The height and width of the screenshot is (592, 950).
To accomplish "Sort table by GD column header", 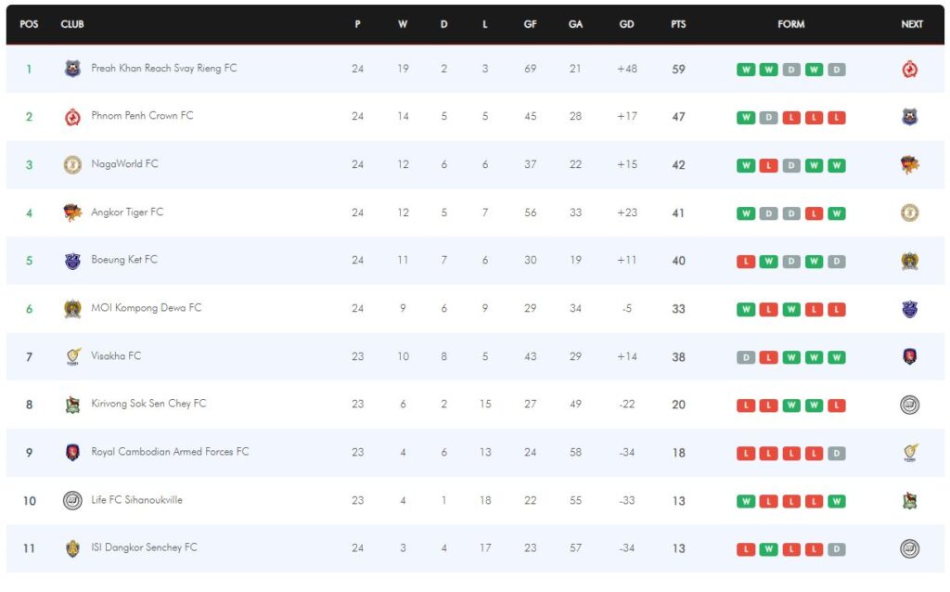I will coord(626,24).
